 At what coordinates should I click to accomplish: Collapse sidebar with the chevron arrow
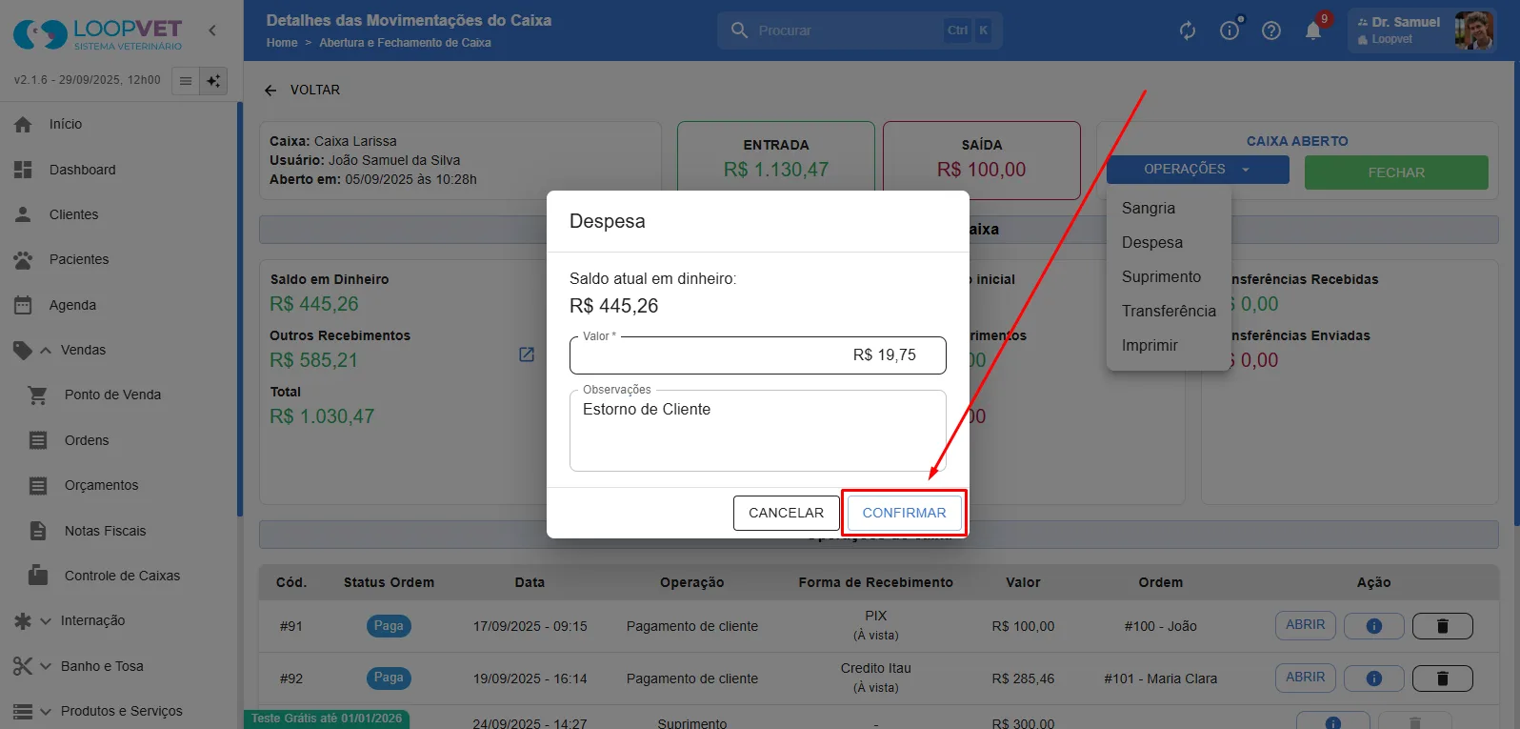pos(212,30)
